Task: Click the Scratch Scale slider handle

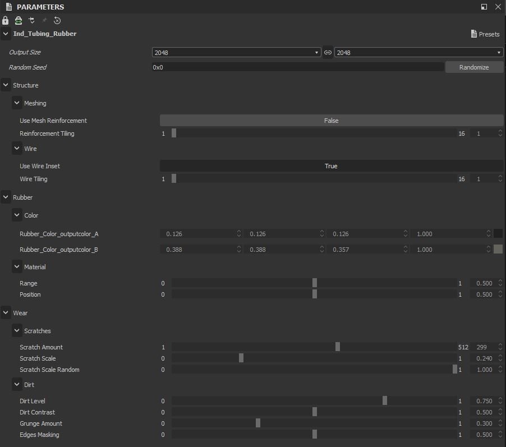Action: pos(241,358)
